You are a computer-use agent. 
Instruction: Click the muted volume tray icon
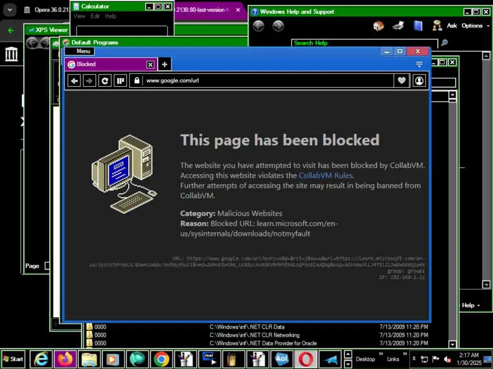(447, 359)
